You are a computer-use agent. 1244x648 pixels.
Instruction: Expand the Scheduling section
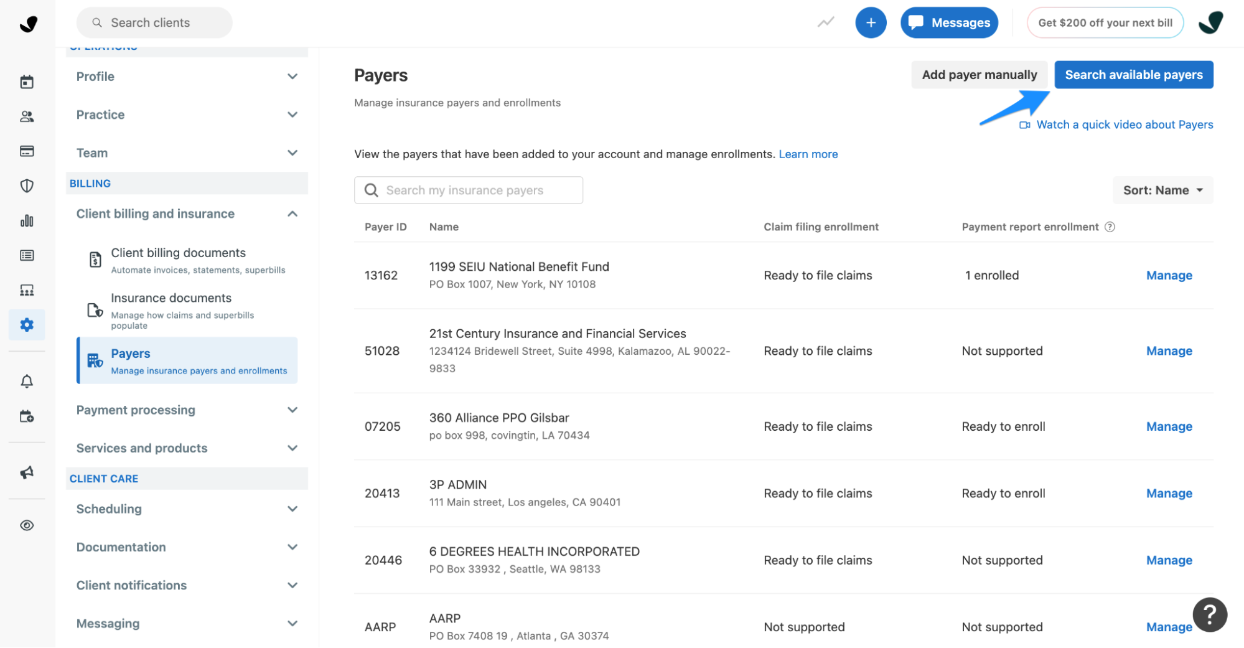[x=187, y=509]
